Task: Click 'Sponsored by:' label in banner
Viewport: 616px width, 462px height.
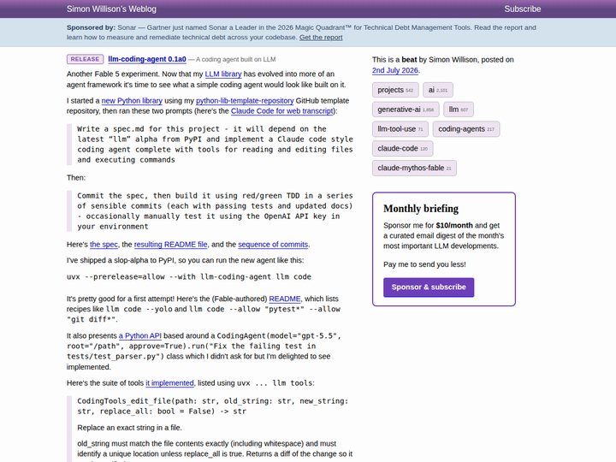Action: 91,27
